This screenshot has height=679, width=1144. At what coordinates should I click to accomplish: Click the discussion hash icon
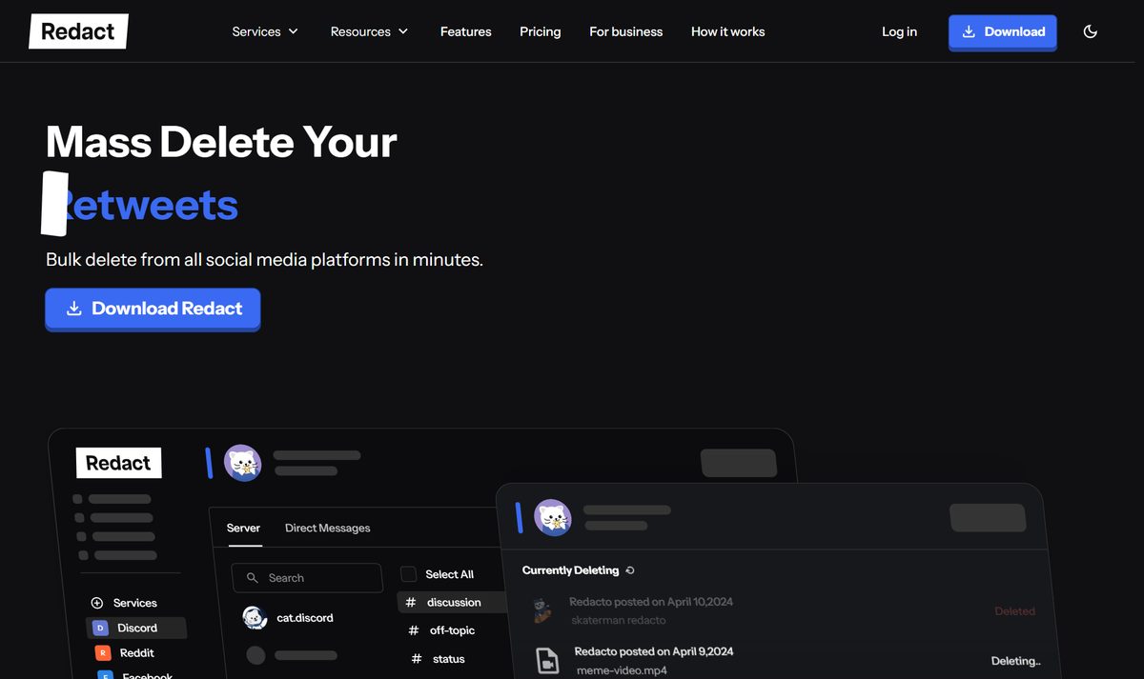[411, 602]
